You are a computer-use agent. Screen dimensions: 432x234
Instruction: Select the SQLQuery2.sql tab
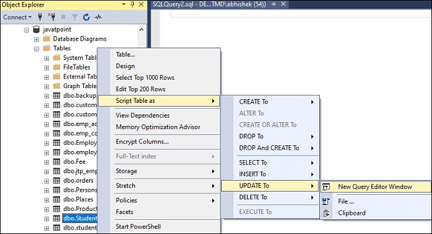click(x=210, y=4)
